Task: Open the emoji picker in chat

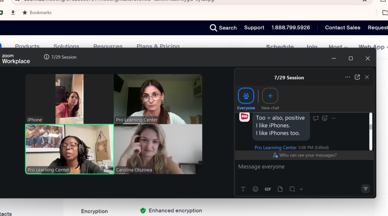Action: (x=255, y=189)
